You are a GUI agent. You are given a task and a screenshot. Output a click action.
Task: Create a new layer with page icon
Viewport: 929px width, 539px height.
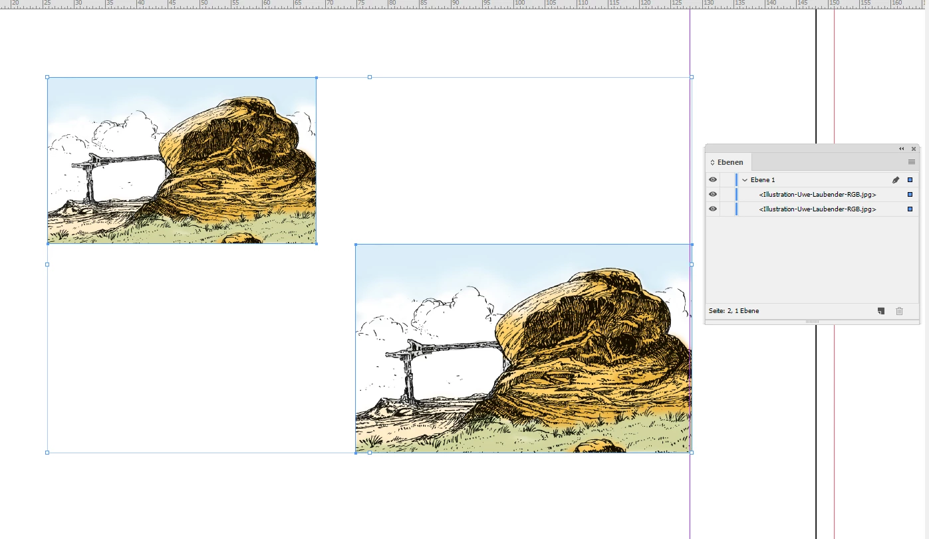point(881,311)
